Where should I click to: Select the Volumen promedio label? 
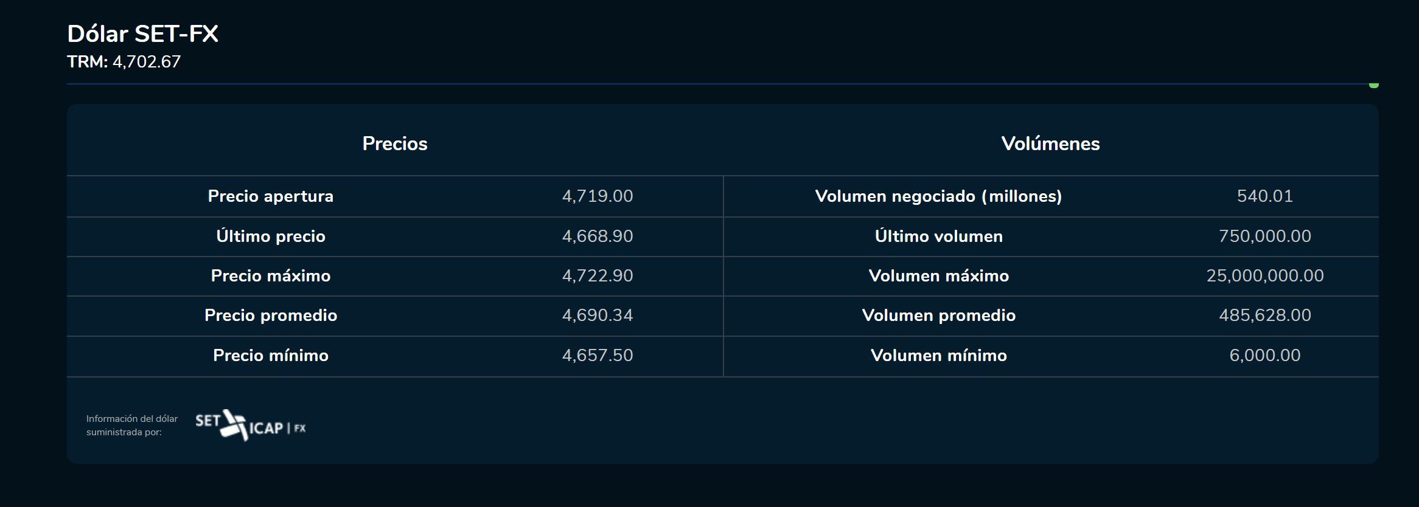938,316
